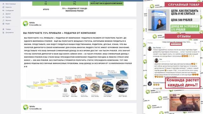Click the blue product box image
Viewport: 203px width, 114px height.
159,20
